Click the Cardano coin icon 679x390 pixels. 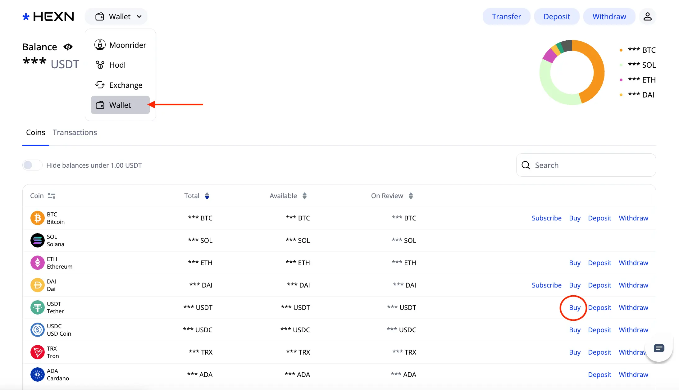pyautogui.click(x=38, y=374)
